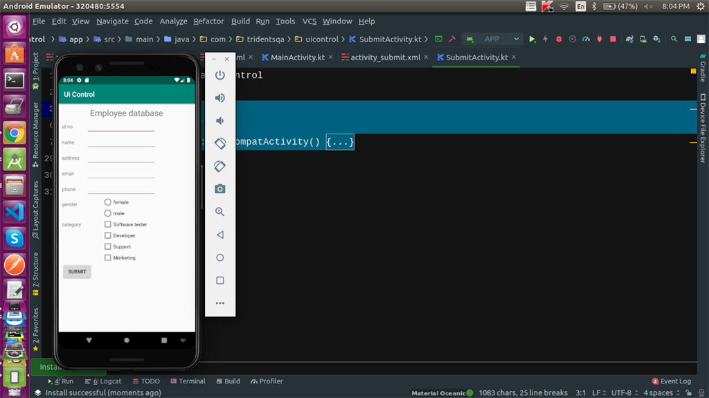Rotate emulator right using rotate icon
The height and width of the screenshot is (398, 709).
tap(219, 166)
